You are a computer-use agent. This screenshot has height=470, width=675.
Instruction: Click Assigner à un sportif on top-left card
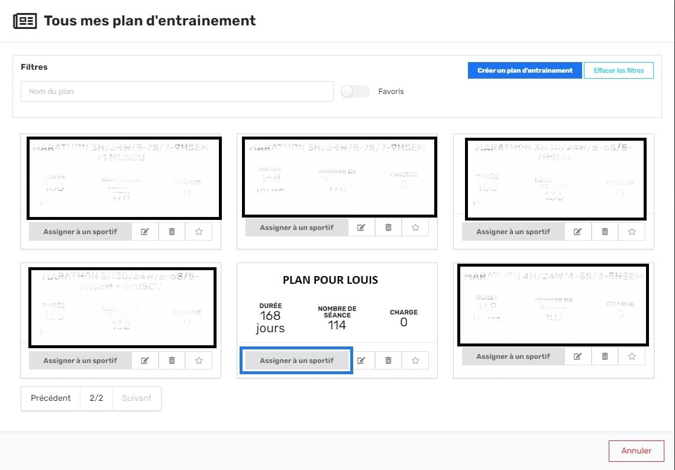(x=80, y=232)
